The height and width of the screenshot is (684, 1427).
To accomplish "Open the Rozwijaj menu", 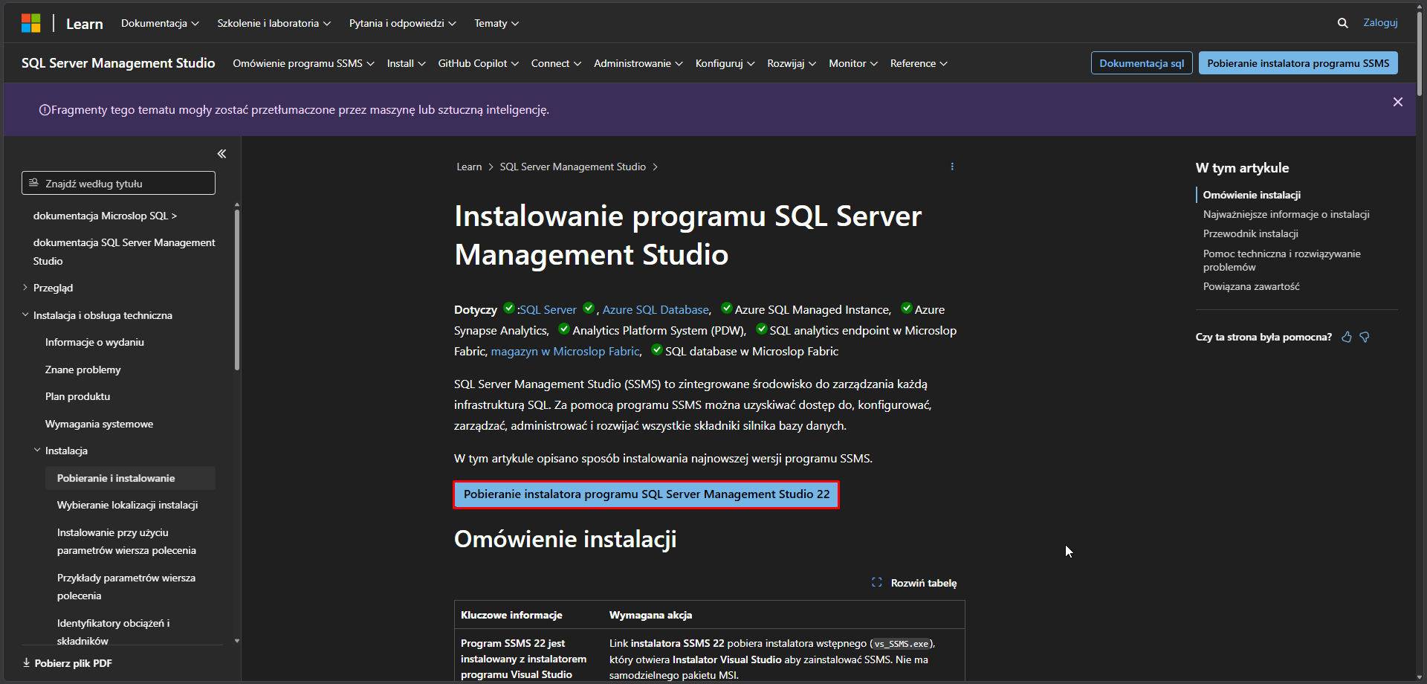I will tap(792, 63).
